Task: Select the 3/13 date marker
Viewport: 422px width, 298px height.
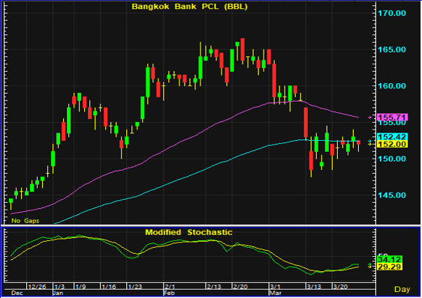Action: tap(314, 287)
